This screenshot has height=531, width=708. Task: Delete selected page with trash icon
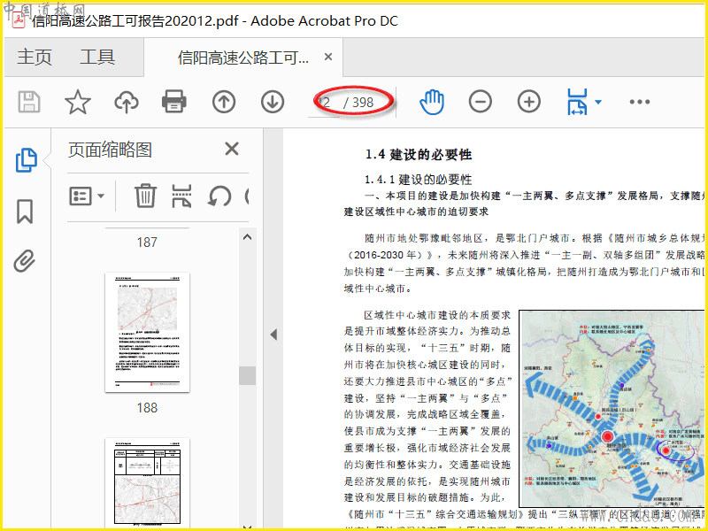(145, 196)
